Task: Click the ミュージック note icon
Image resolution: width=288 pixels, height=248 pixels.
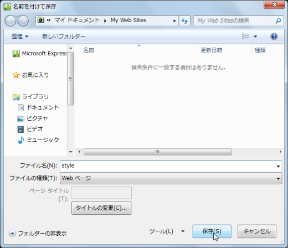Action: (20, 140)
